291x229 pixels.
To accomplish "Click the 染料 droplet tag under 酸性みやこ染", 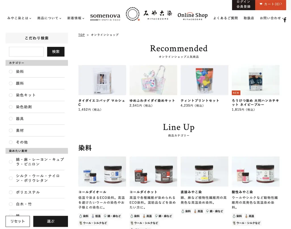I will [x=237, y=216].
